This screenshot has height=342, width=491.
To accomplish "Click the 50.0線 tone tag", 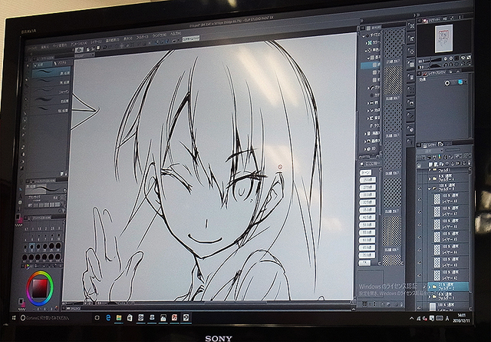I will pos(367,225).
